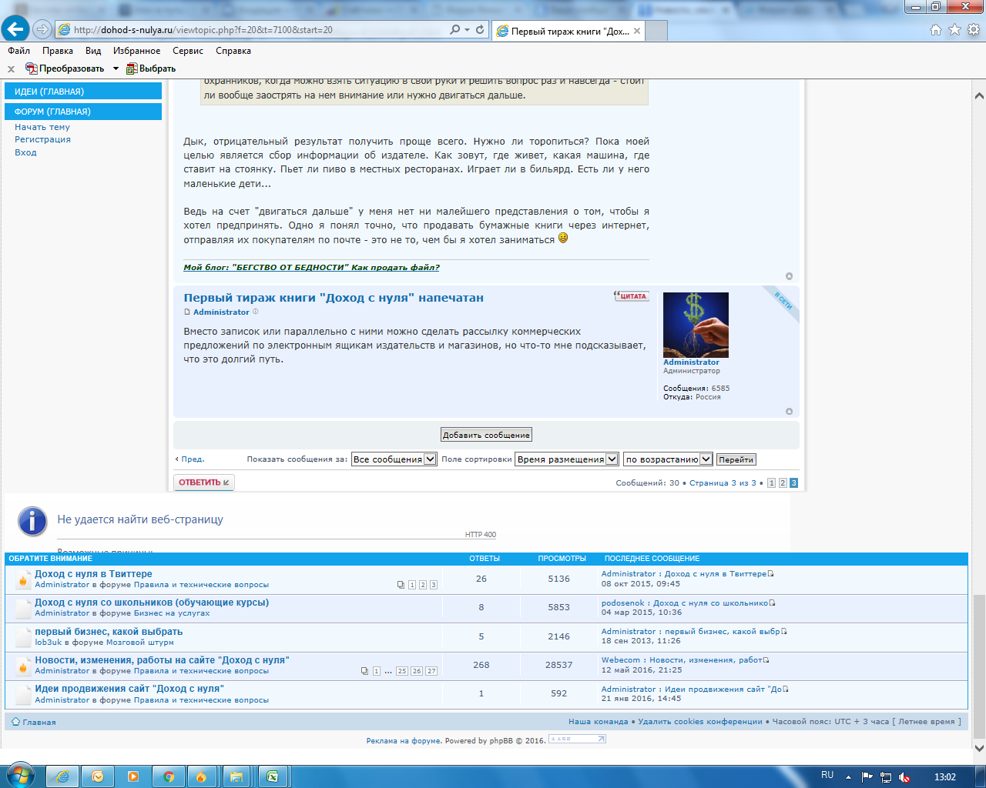Viewport: 986px width, 788px height.
Task: Click the address bar URL field
Action: tap(254, 30)
